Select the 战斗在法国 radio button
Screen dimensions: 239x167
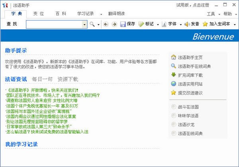tap(174, 107)
